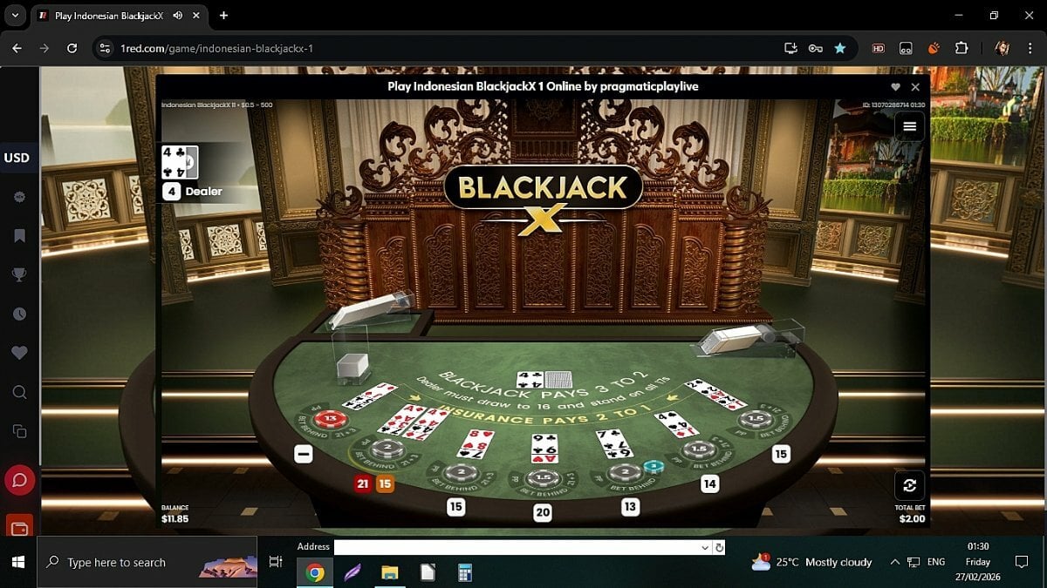Add game to favorites with heart icon
The width and height of the screenshot is (1047, 588).
[895, 87]
